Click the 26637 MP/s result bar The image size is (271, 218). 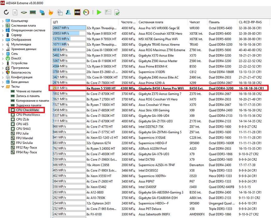point(69,28)
